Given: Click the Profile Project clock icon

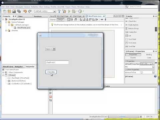Looking at the screenshot, I should tap(80, 11).
